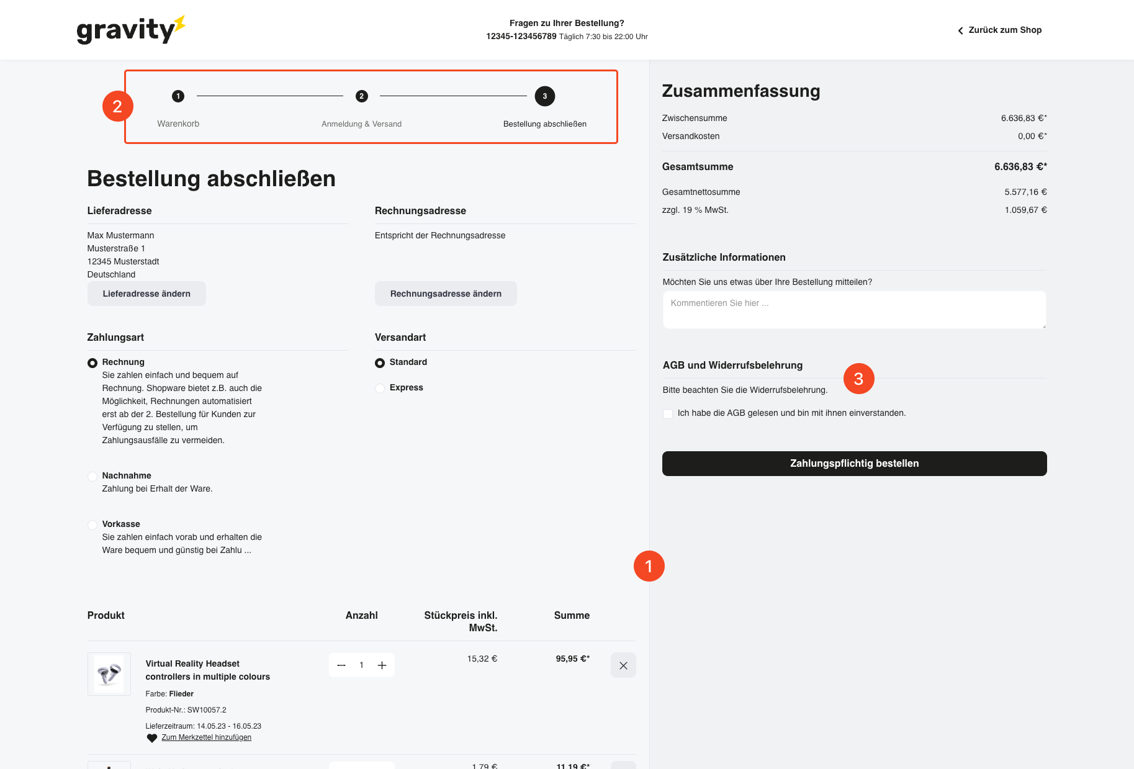Click step 1 Warenkorb circle
1134x769 pixels.
pyautogui.click(x=178, y=96)
